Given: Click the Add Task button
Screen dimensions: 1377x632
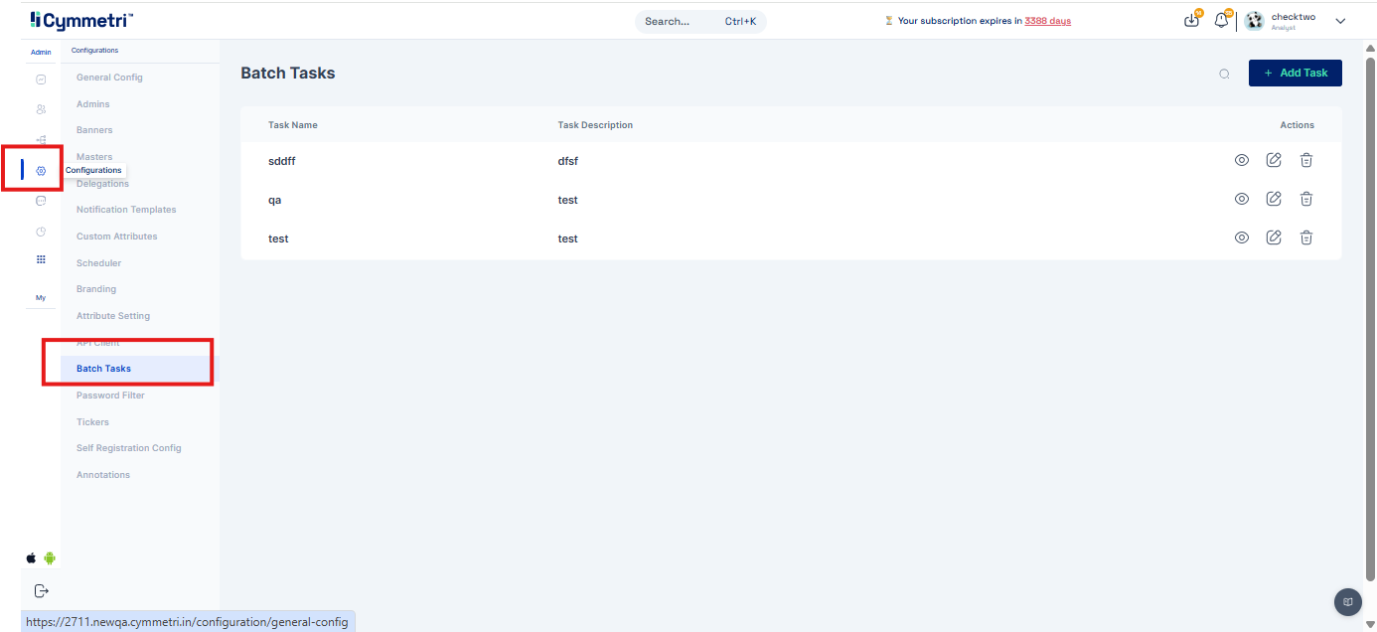Looking at the screenshot, I should pyautogui.click(x=1295, y=74).
